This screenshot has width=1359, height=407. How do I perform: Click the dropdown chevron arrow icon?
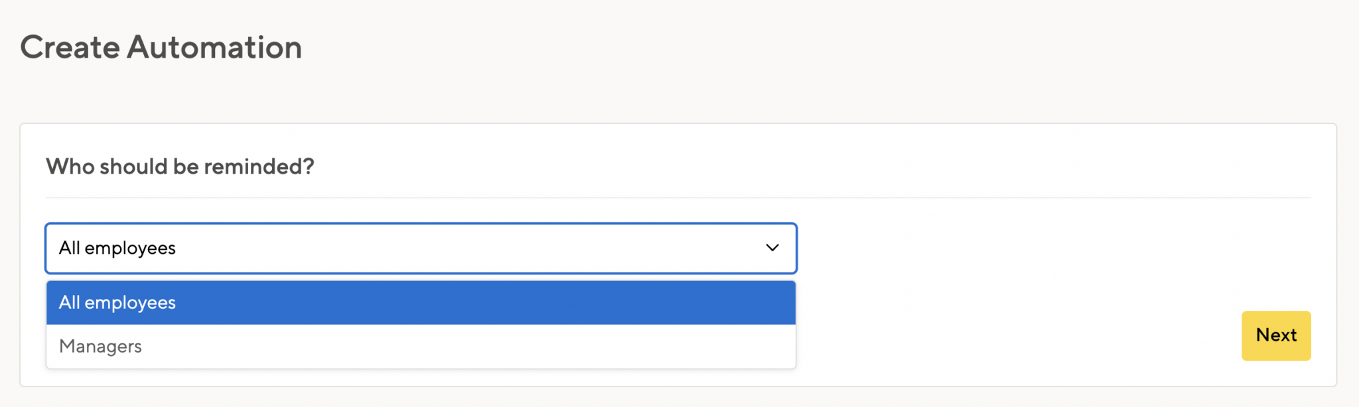click(x=772, y=248)
